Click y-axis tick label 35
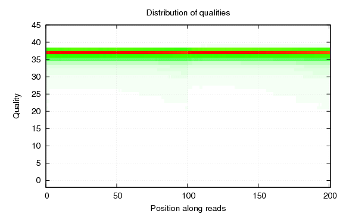Image resolution: width=343 pixels, height=214 pixels. point(36,59)
